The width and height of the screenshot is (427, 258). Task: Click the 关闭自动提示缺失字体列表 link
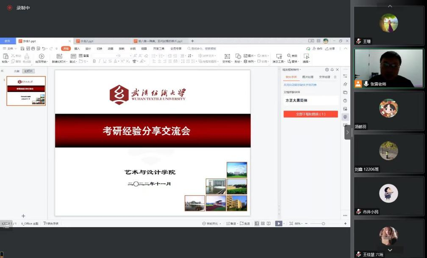coord(300,85)
